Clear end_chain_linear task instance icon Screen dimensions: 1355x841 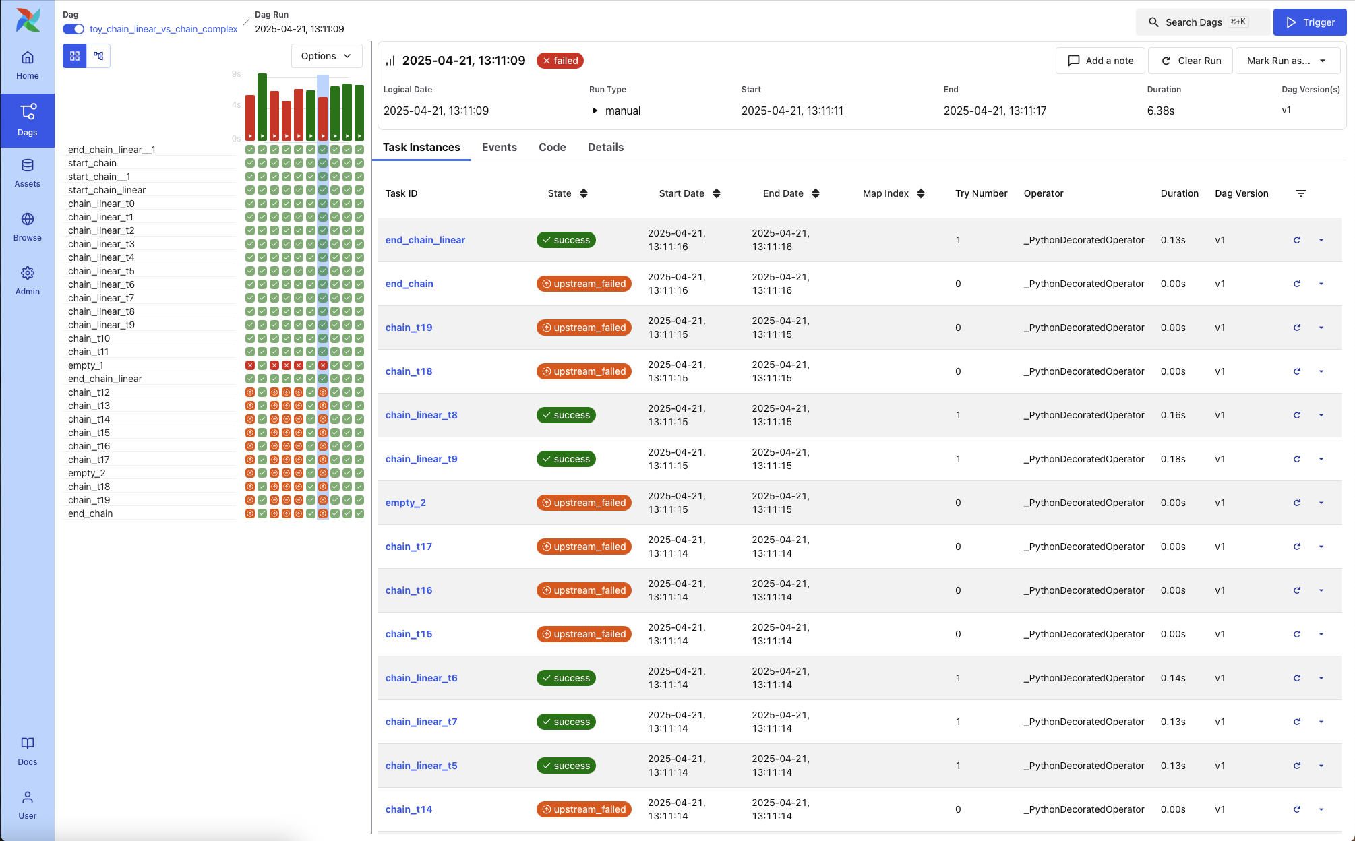[1296, 240]
